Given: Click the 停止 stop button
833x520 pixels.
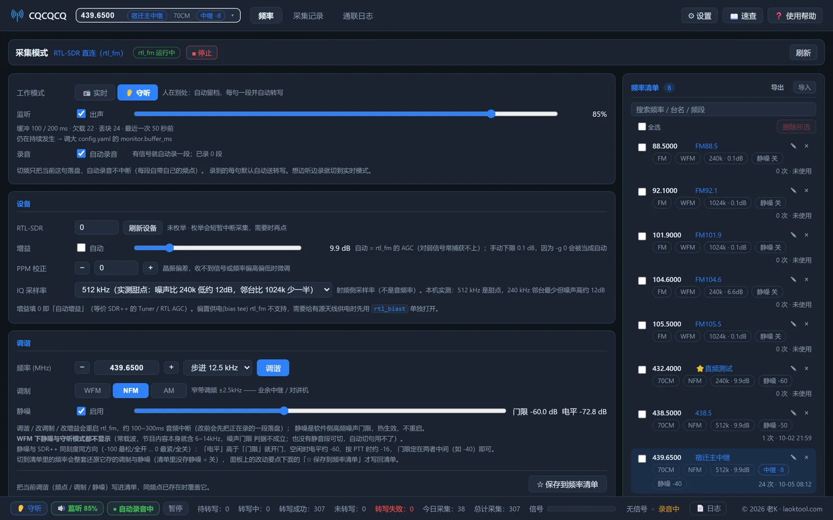Looking at the screenshot, I should pyautogui.click(x=202, y=53).
